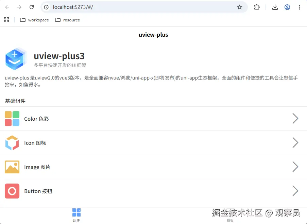View site information icon in address bar
Image resolution: width=307 pixels, height=224 pixels.
coord(46,7)
